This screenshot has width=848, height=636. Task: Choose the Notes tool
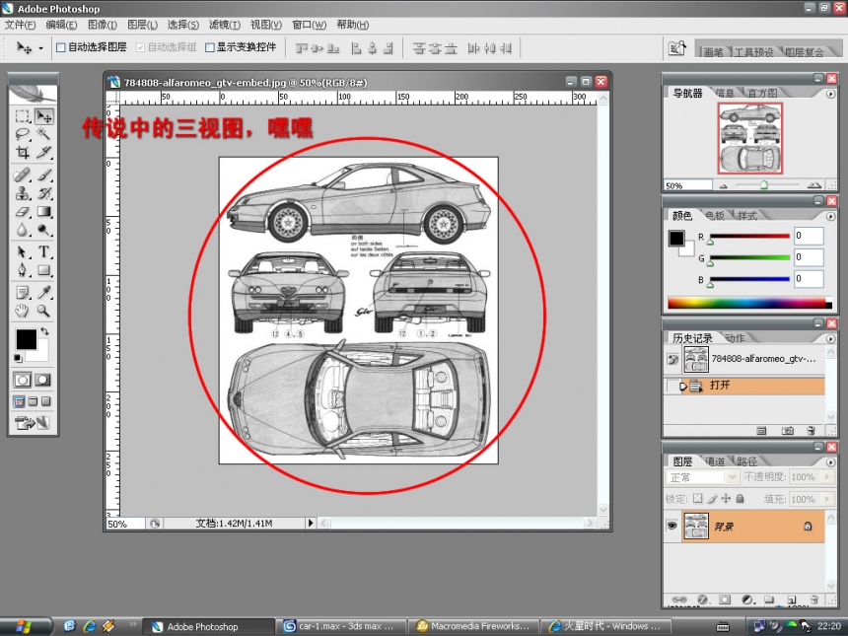[x=22, y=292]
